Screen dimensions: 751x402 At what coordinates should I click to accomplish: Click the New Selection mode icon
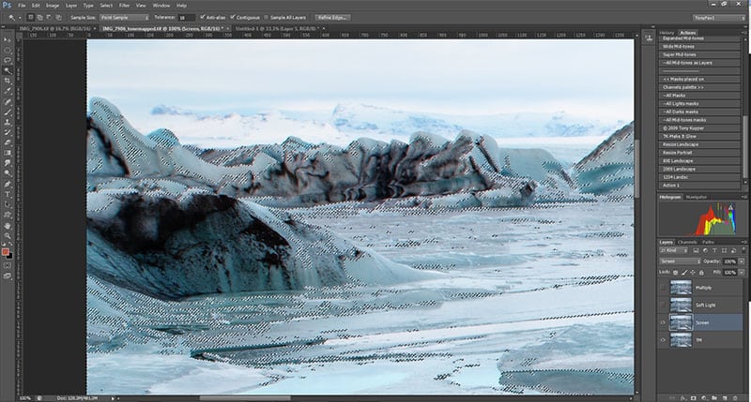coord(30,17)
